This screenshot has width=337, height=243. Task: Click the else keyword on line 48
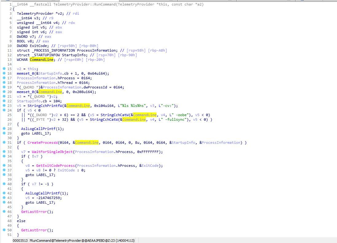[21, 221]
